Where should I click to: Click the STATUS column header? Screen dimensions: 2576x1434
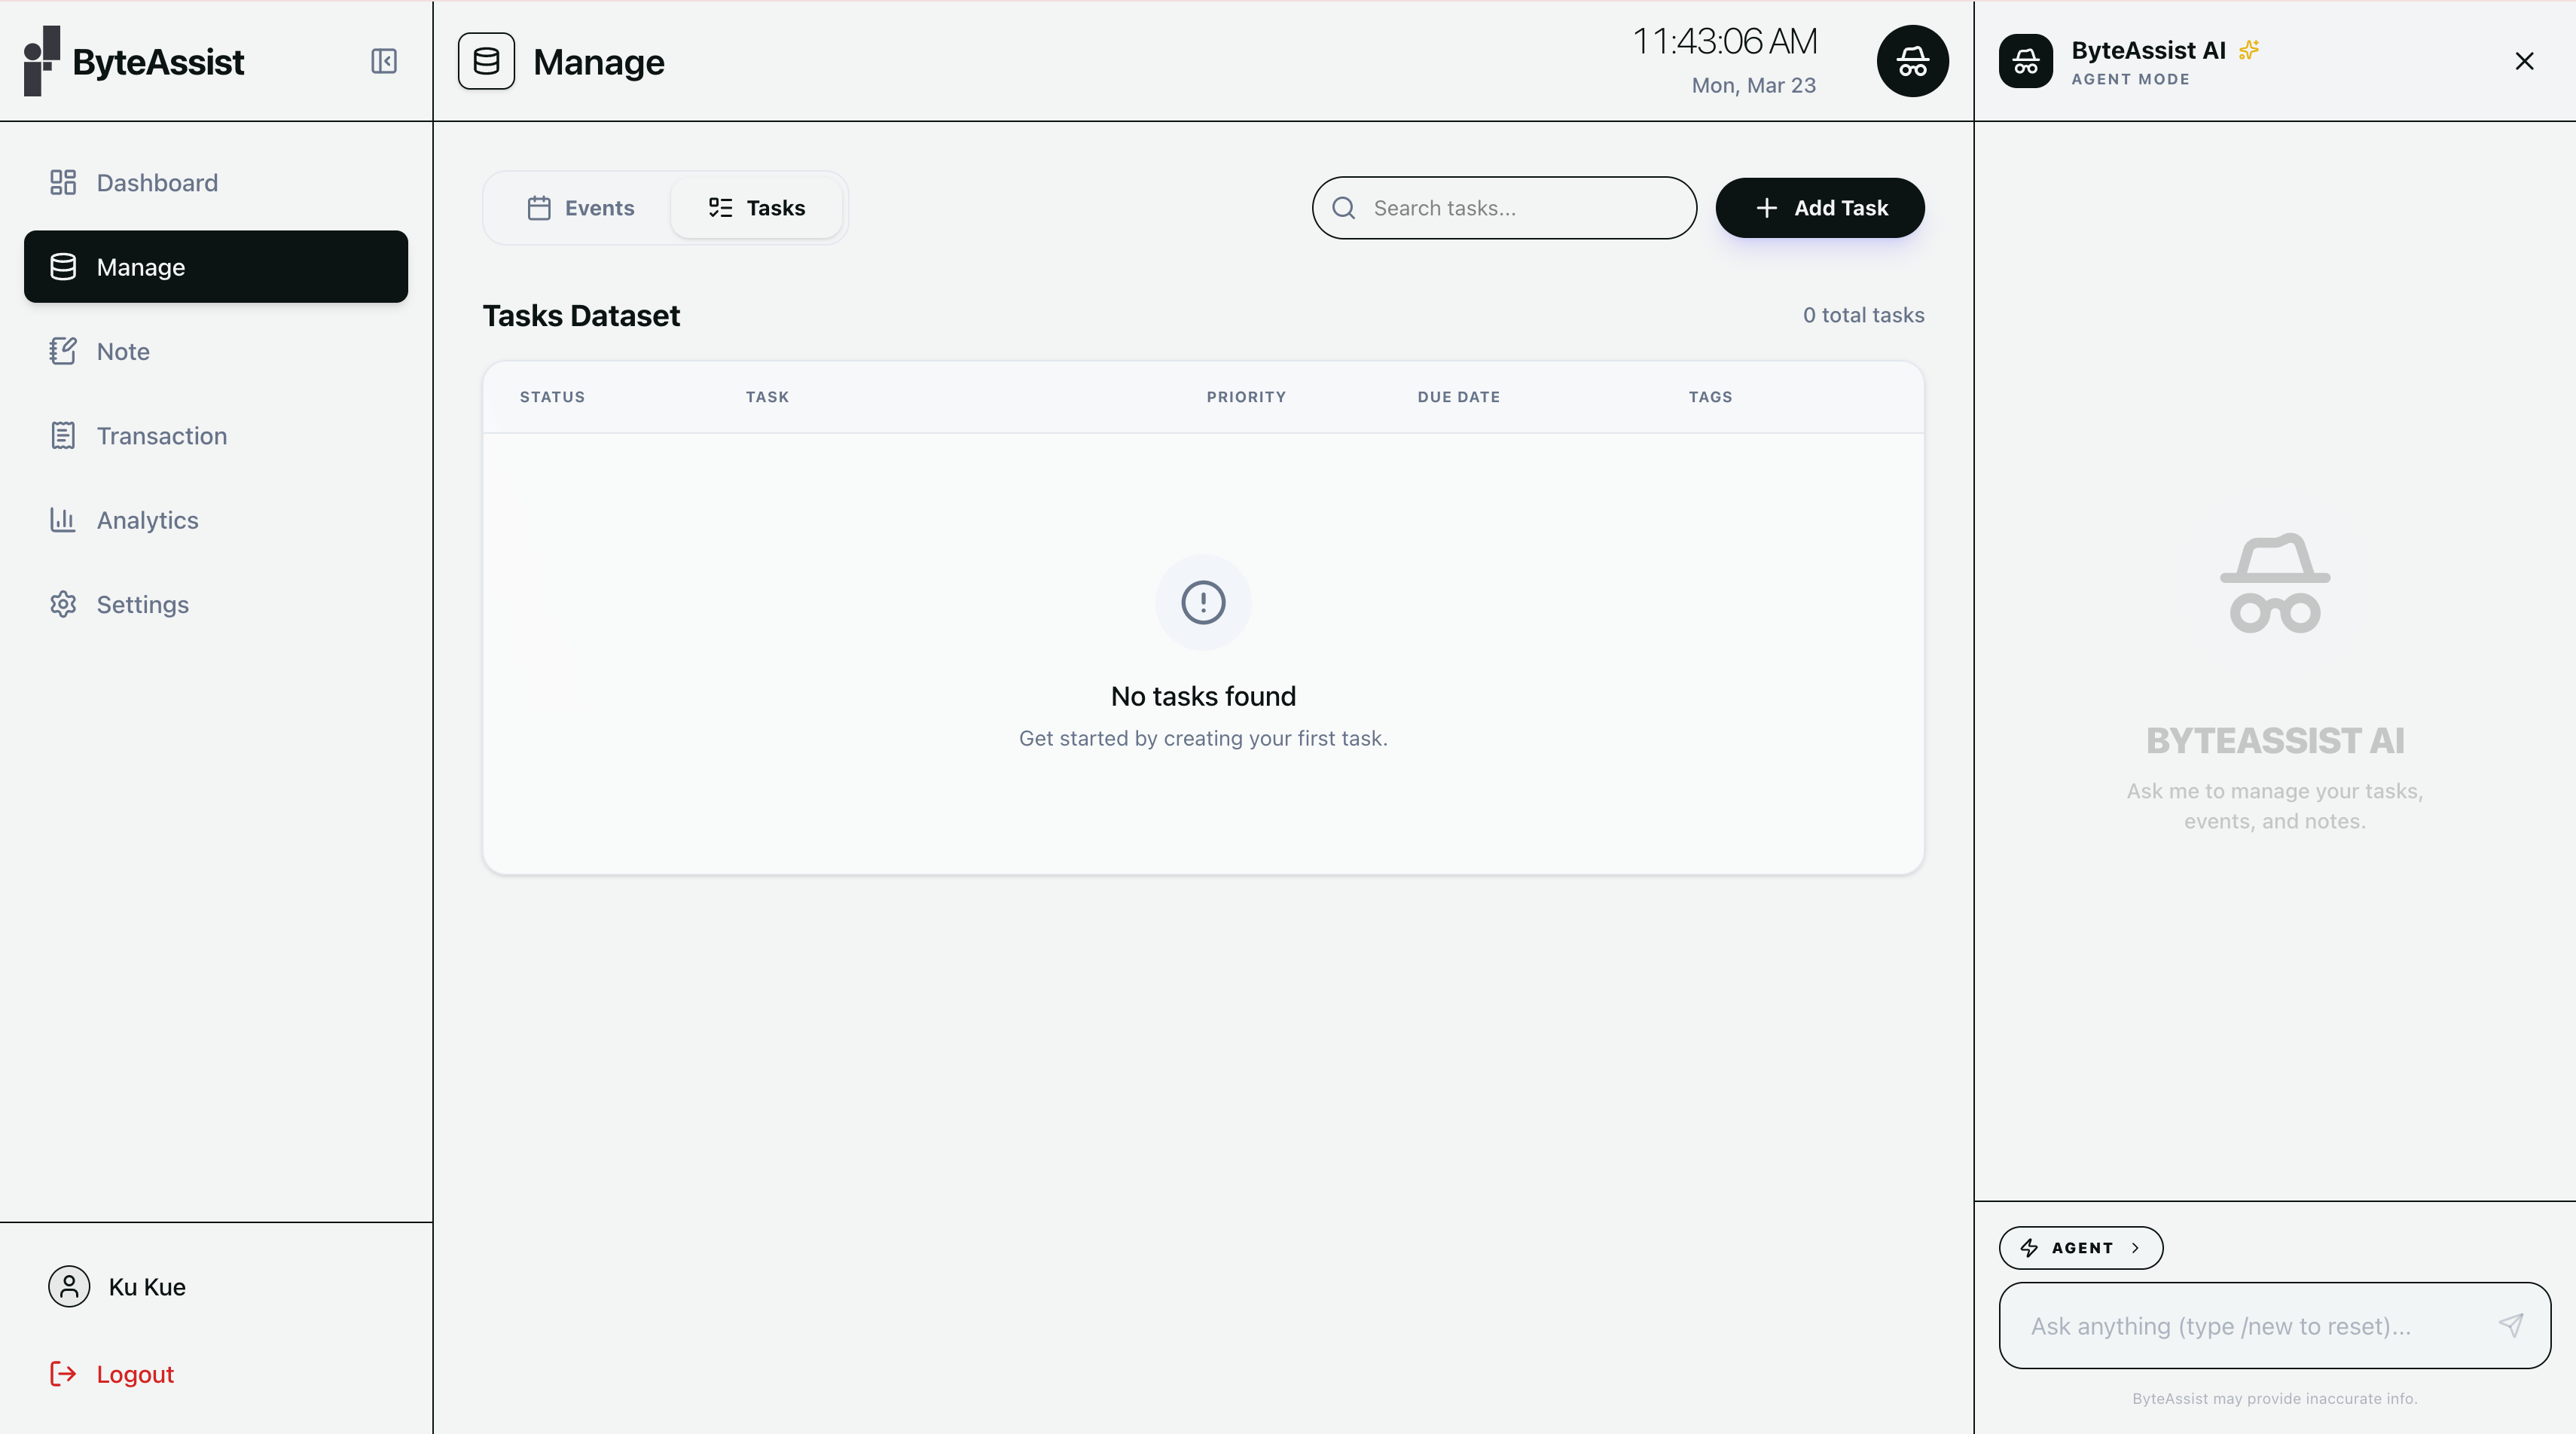552,397
